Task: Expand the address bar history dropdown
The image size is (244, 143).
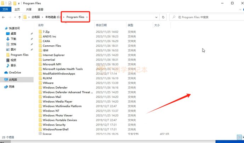Action: [156, 17]
